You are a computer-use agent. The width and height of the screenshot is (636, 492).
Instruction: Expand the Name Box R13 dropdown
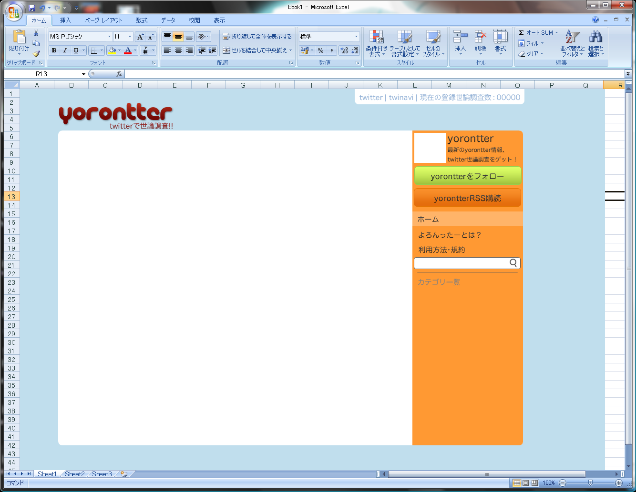(x=83, y=74)
